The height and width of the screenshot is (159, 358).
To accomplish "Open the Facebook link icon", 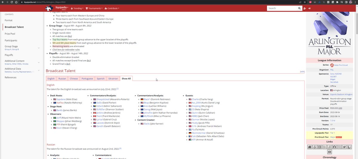I will pos(334,147).
